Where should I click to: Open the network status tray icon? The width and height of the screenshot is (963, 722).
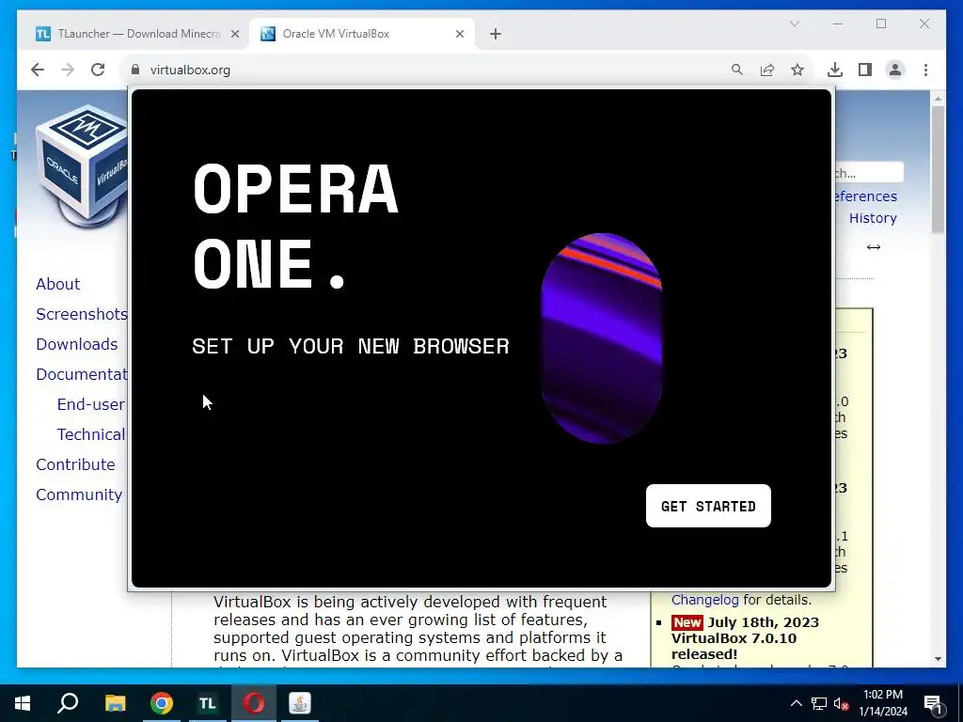(819, 703)
